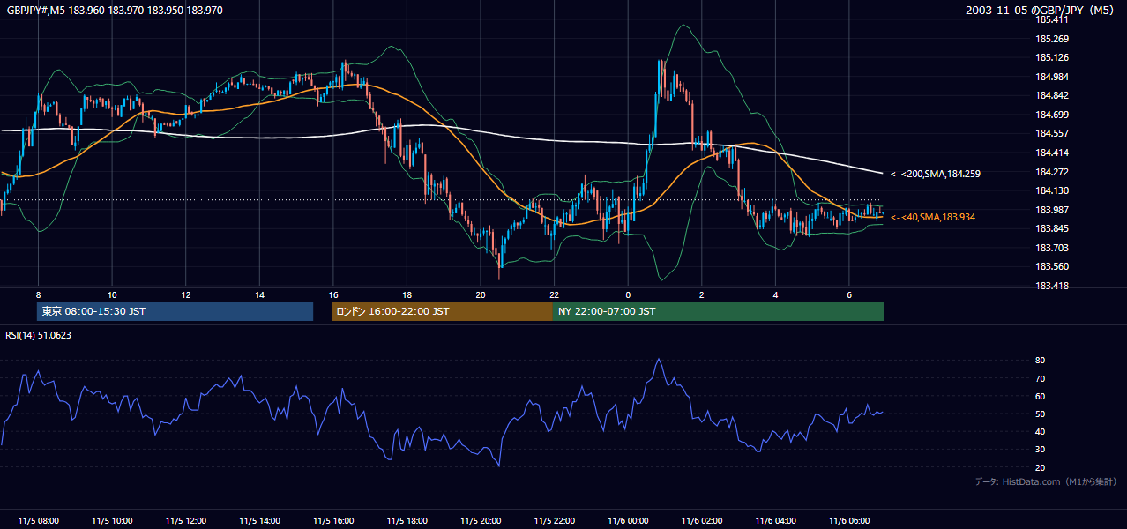This screenshot has height=529, width=1127.
Task: Click the 184.984 price axis label
Action: (x=1052, y=77)
